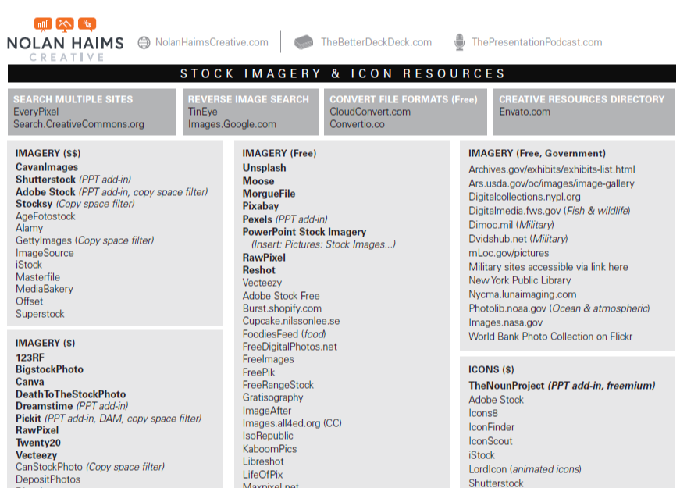This screenshot has width=680, height=488.
Task: Click the globe icon beside NolanHaimsCreative.com
Action: point(144,42)
